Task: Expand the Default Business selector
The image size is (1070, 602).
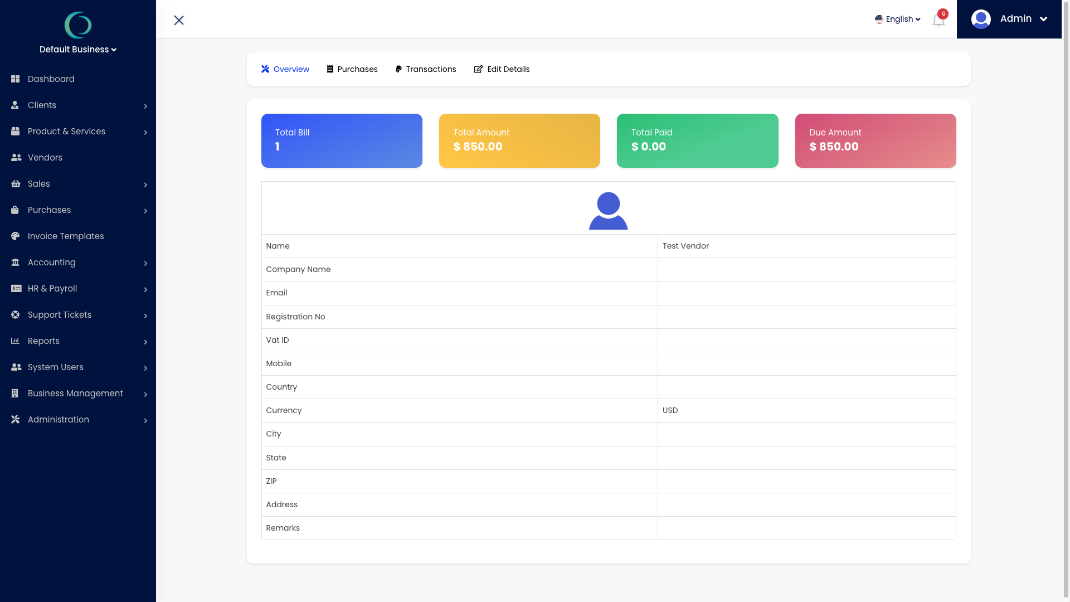Action: point(78,49)
